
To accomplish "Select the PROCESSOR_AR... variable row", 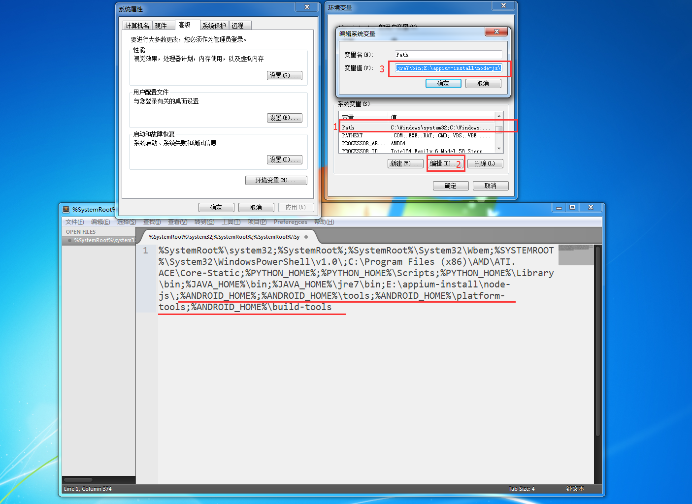I will [418, 143].
